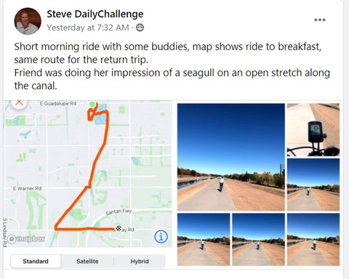The width and height of the screenshot is (349, 279).
Task: Open Steve's profile picture
Action: 28,21
